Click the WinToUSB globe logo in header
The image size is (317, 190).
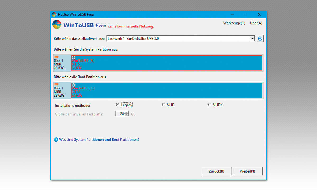click(x=57, y=24)
